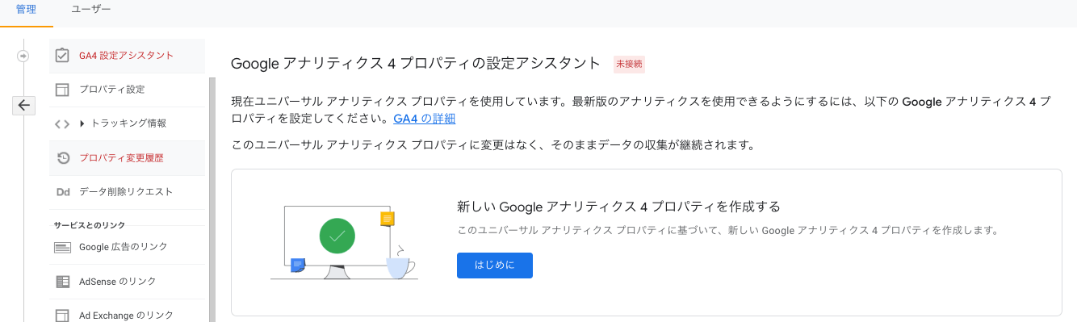The width and height of the screenshot is (1077, 322).
Task: Click the プロパティ設定 layout icon
Action: click(x=62, y=90)
